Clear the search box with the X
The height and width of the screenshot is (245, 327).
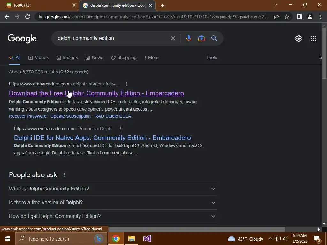pyautogui.click(x=173, y=38)
